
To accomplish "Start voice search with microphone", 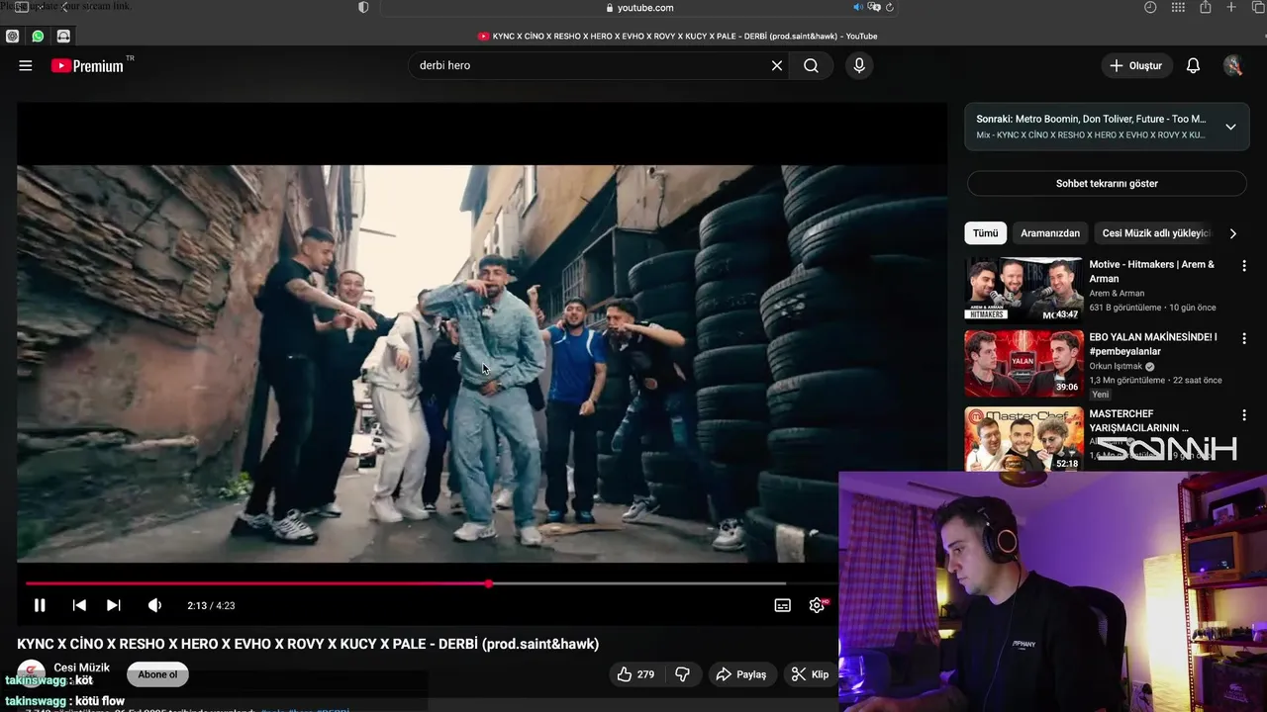I will [x=859, y=65].
